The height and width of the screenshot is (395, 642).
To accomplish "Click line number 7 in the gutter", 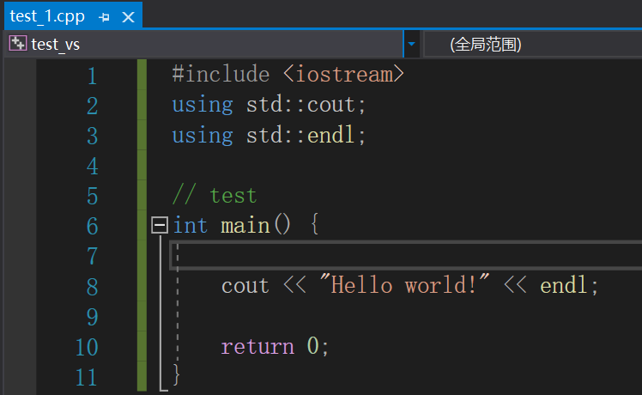I will 93,257.
